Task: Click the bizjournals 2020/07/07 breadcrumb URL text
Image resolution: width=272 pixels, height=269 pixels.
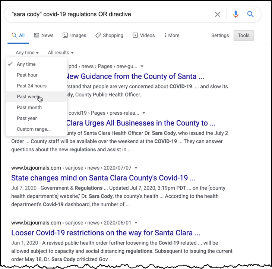Action: point(71,168)
